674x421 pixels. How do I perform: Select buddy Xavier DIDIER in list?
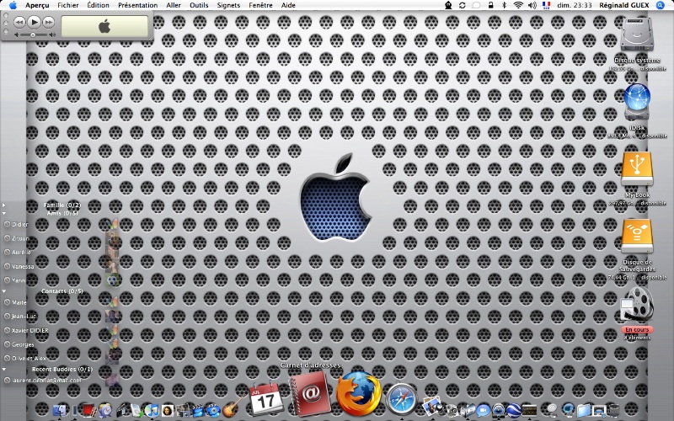pyautogui.click(x=30, y=331)
